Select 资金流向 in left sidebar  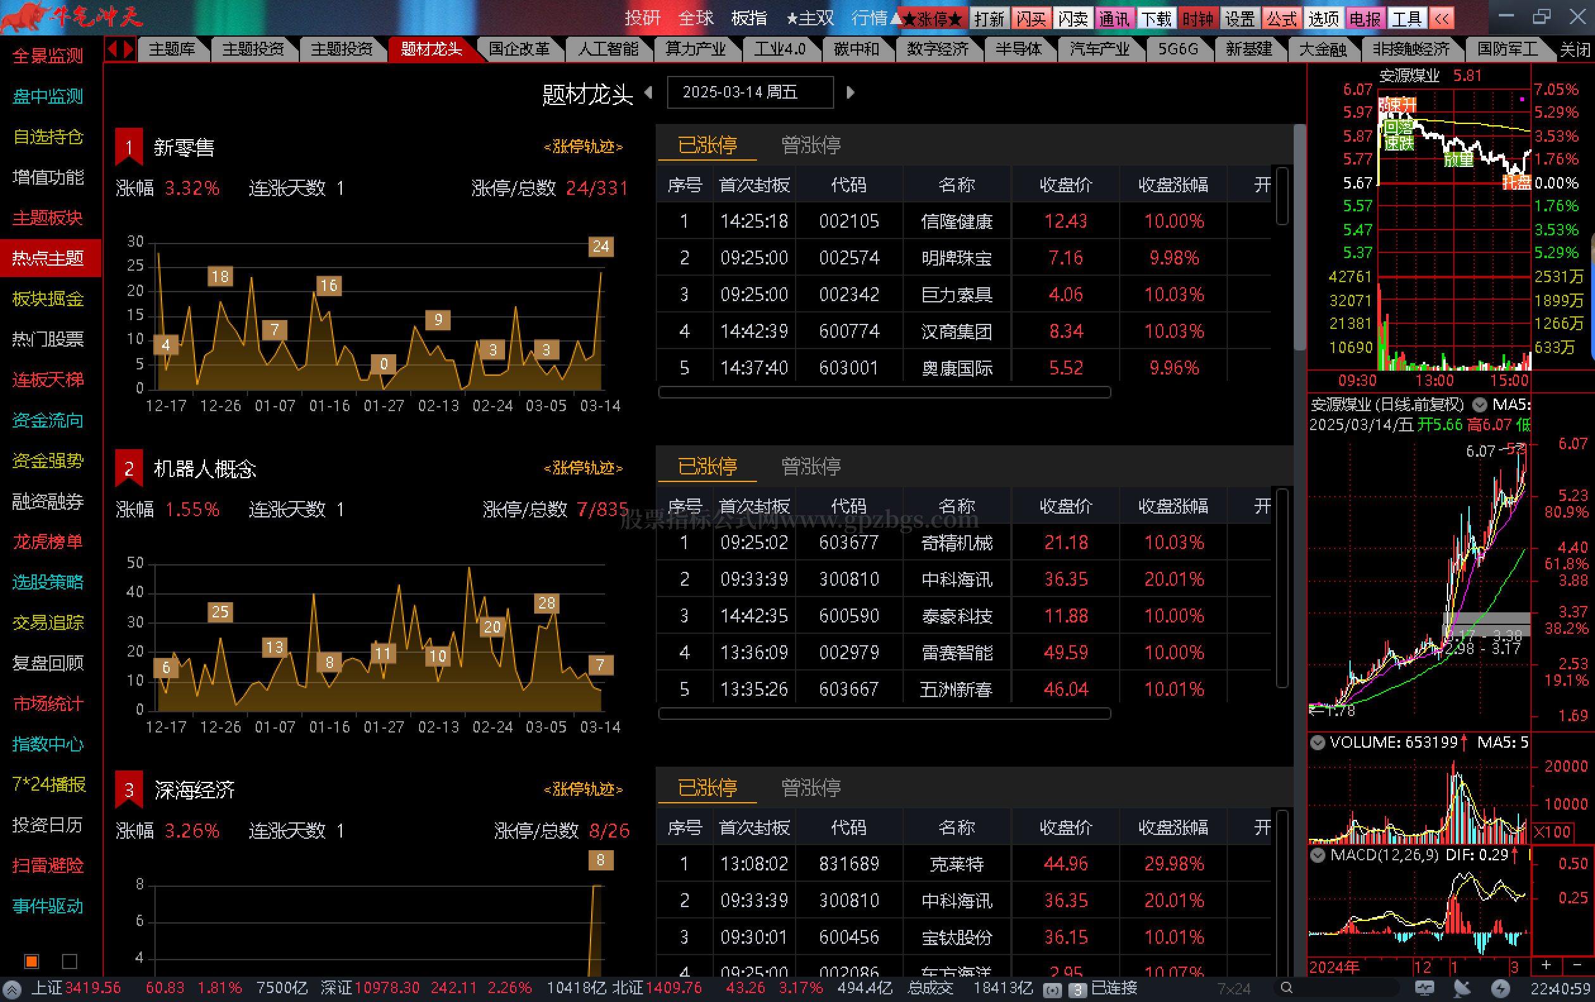pos(48,420)
